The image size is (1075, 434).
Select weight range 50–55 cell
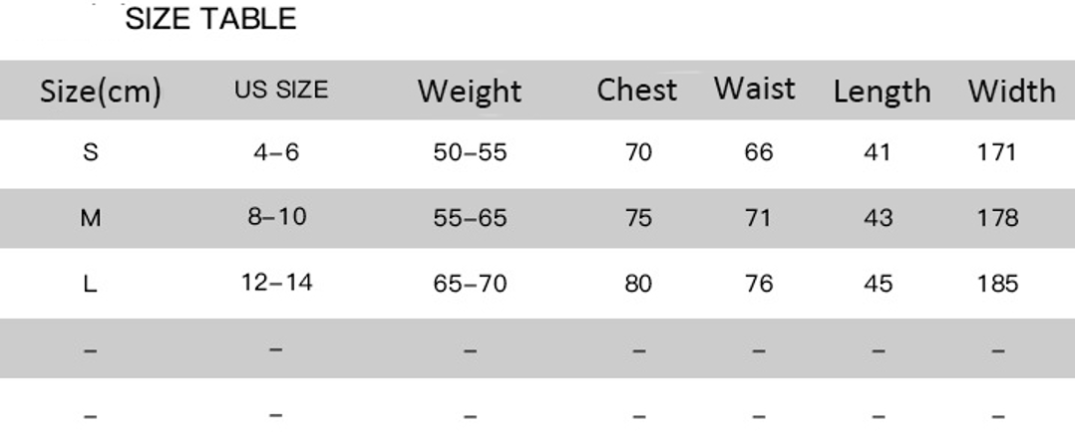[x=470, y=153]
